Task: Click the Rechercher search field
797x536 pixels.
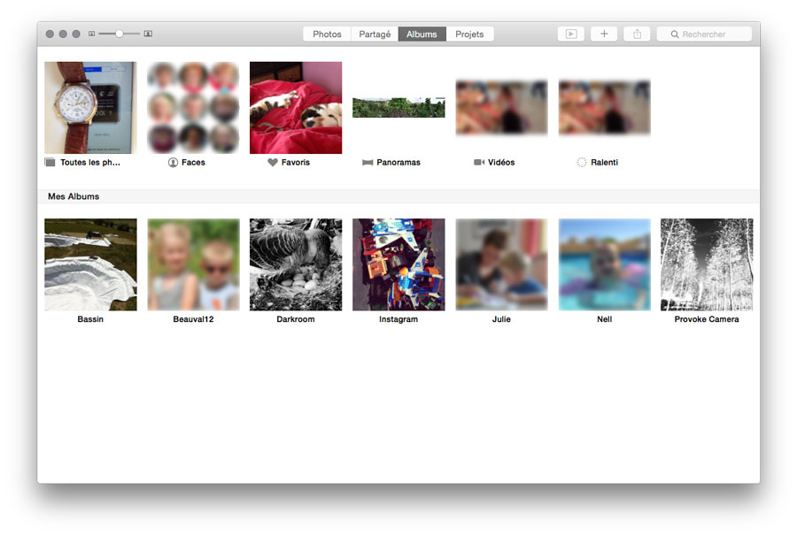Action: [704, 34]
